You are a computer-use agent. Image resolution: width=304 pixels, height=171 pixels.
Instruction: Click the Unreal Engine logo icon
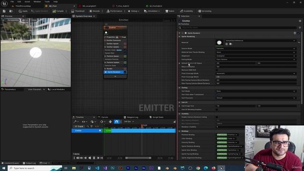coord(4,3)
